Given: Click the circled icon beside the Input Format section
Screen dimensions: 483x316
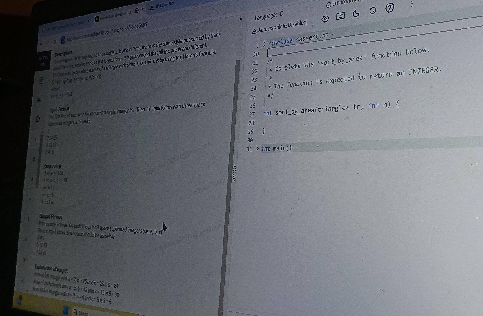Looking at the screenshot, I should click(38, 119).
